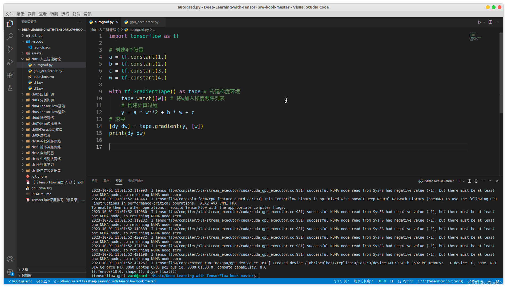Click the ROS2.galactic remote indicator
This screenshot has height=288, width=507.
pyautogui.click(x=20, y=281)
